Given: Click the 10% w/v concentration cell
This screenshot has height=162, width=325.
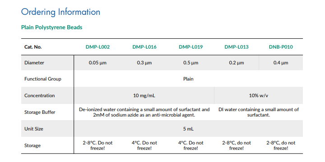Looking at the screenshot, I should (x=259, y=95).
